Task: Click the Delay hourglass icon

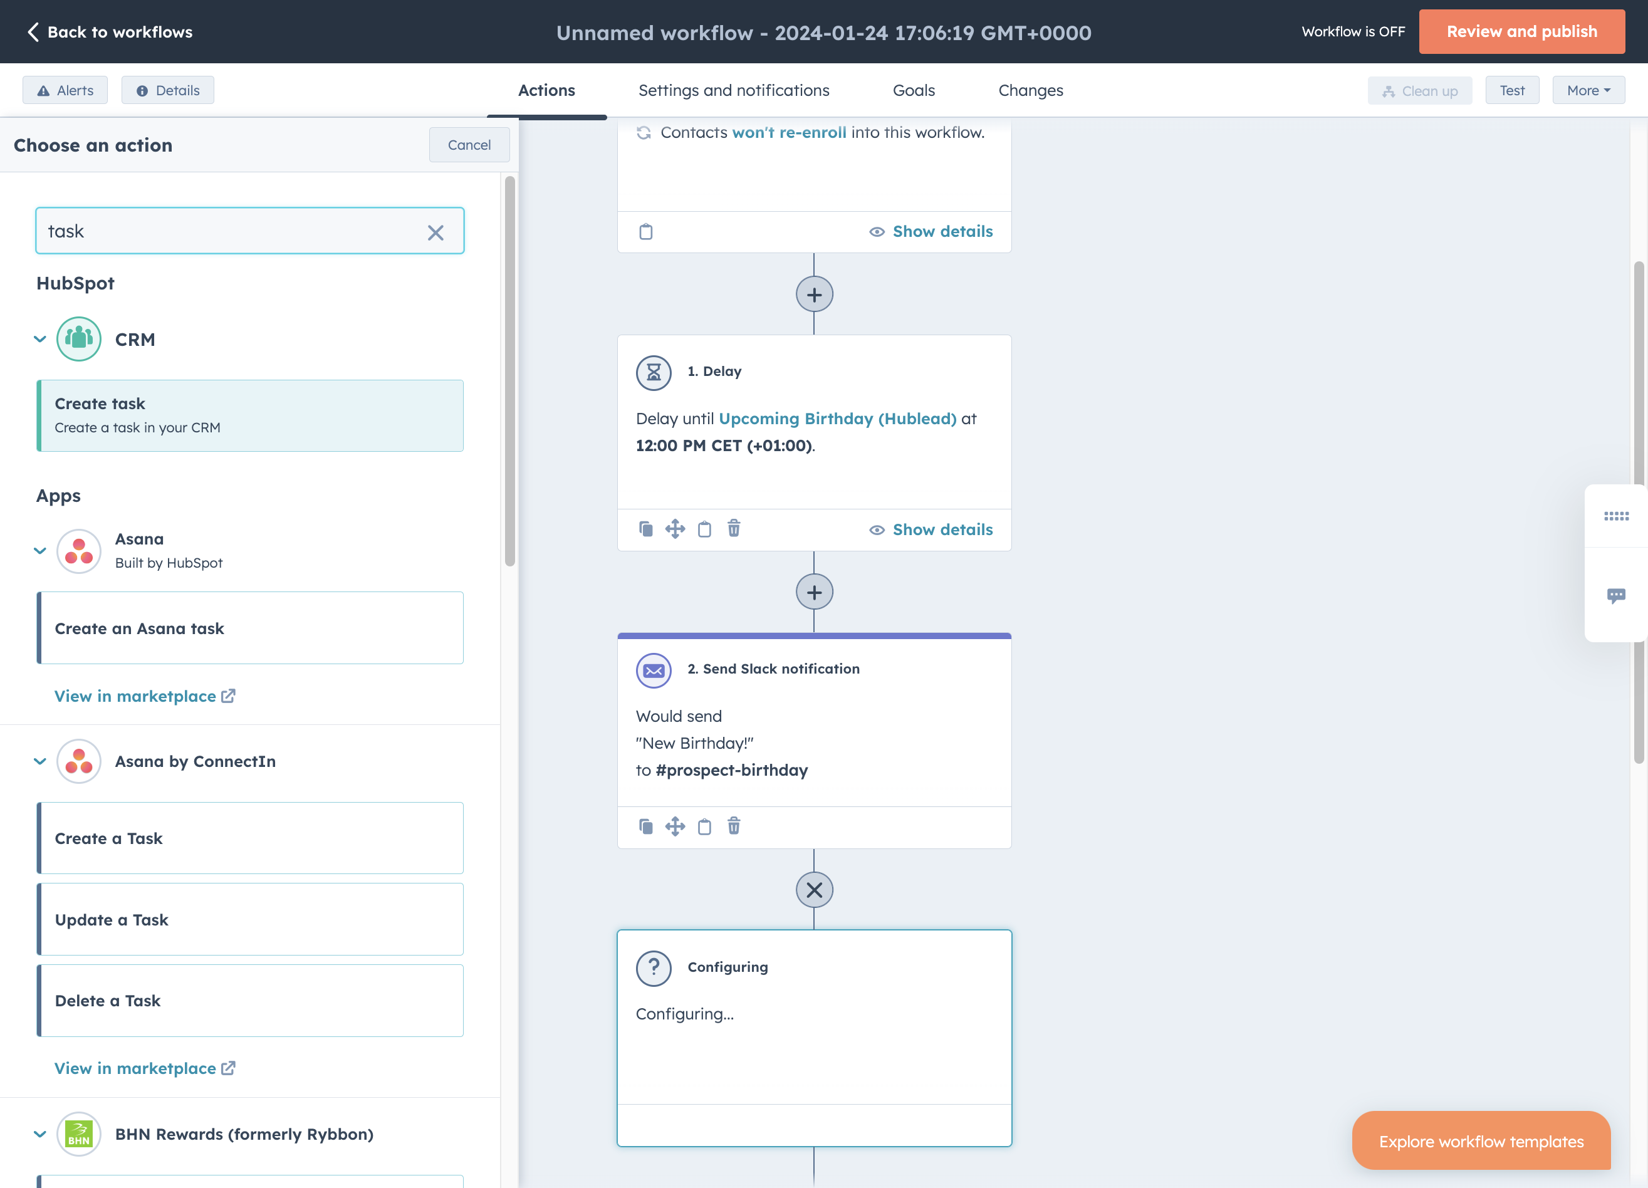Action: (x=653, y=372)
